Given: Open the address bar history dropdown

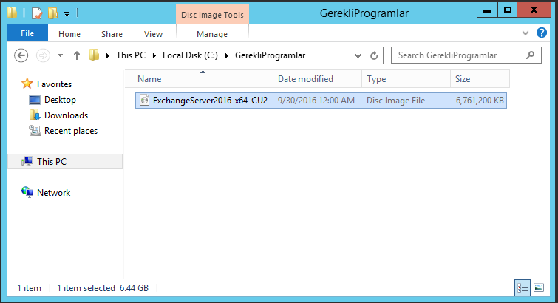Looking at the screenshot, I should 358,55.
